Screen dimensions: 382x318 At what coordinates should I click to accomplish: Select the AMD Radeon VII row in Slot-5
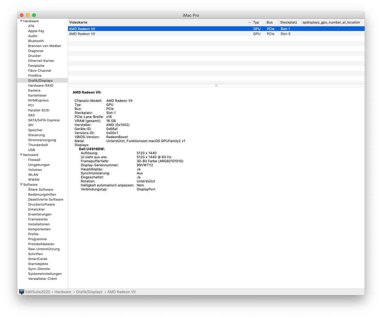216,34
